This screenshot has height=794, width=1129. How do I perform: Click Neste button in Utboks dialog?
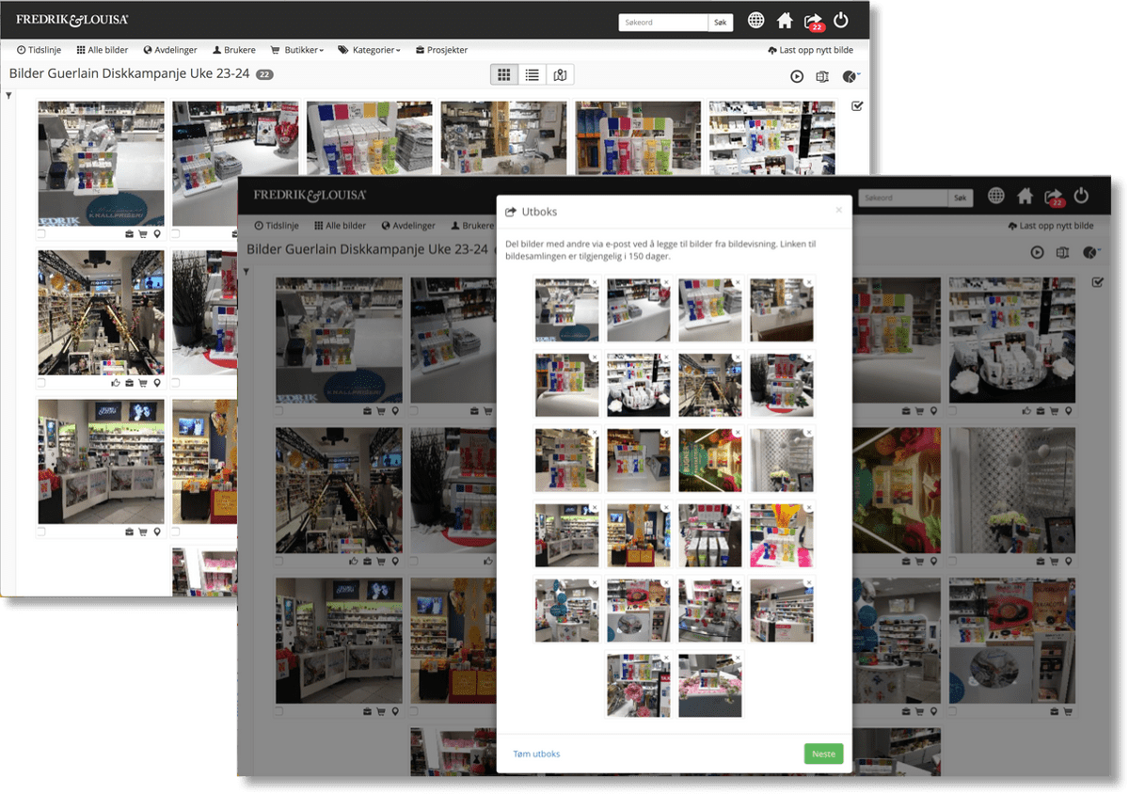[823, 754]
